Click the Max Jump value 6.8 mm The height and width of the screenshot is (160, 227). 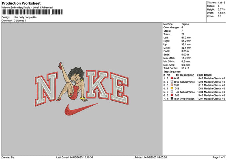coord(186,65)
